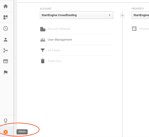Open Trash Can
This screenshot has height=137, width=149.
pos(54,61)
